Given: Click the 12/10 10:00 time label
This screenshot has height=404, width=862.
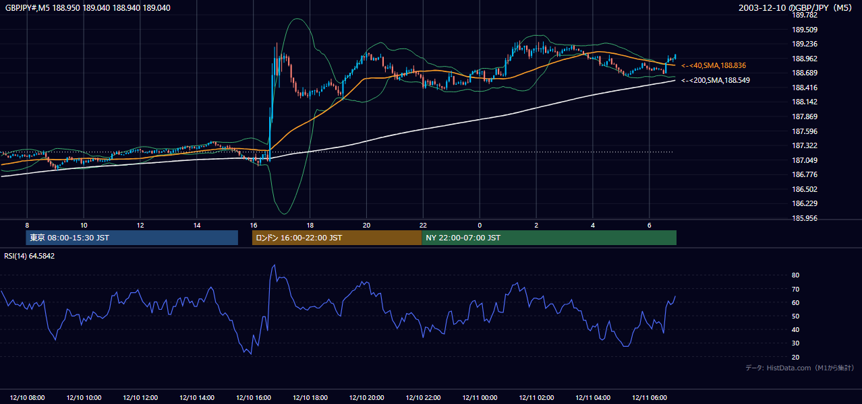Looking at the screenshot, I should click(x=84, y=398).
